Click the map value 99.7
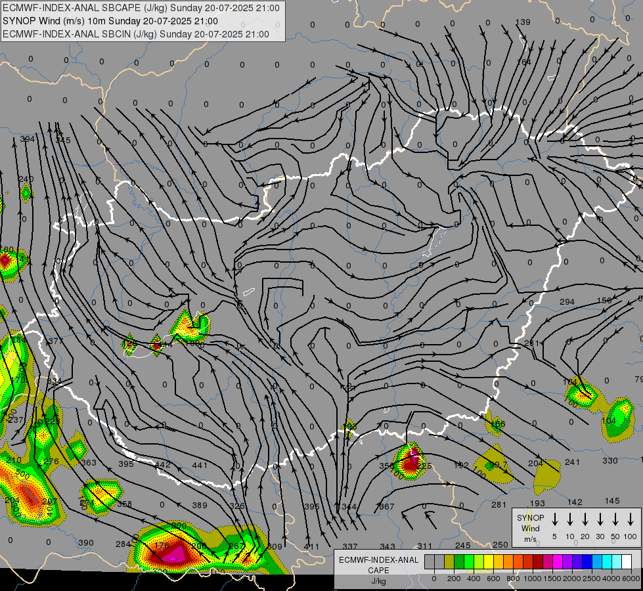Image resolution: width=643 pixels, height=591 pixels. click(x=499, y=464)
